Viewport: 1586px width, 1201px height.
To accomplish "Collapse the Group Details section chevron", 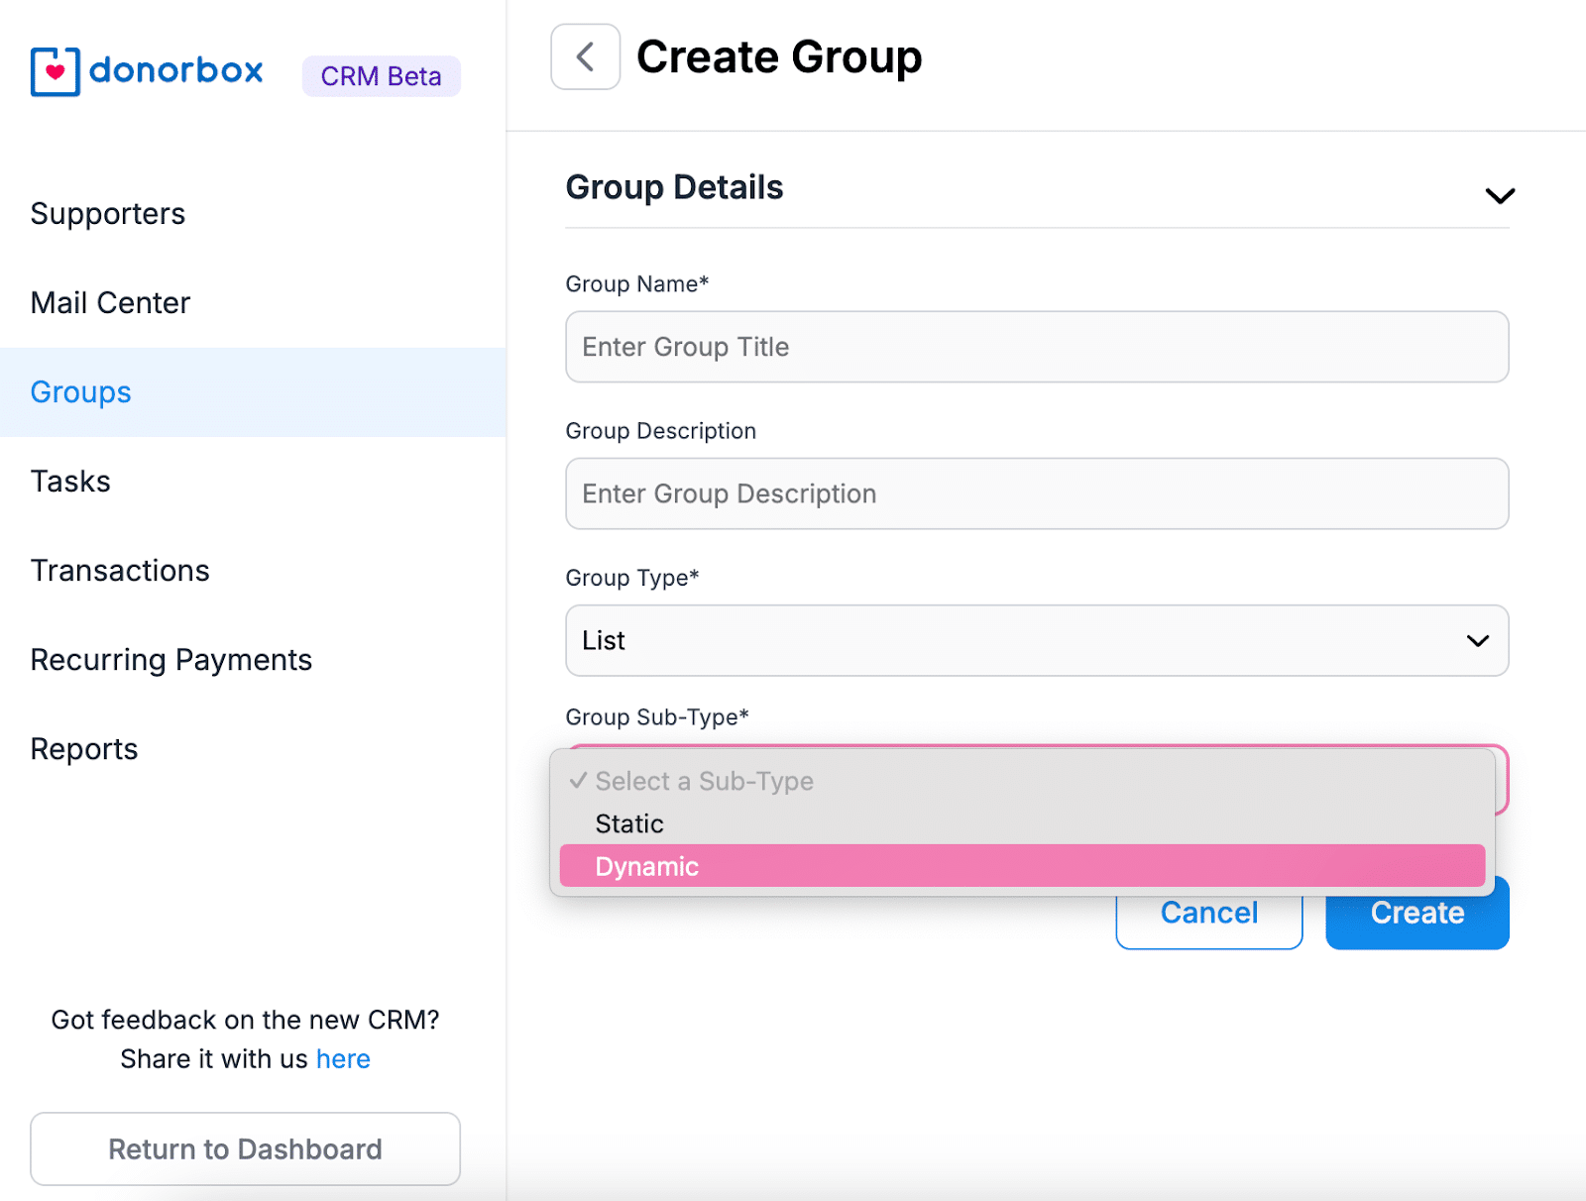I will (1499, 195).
